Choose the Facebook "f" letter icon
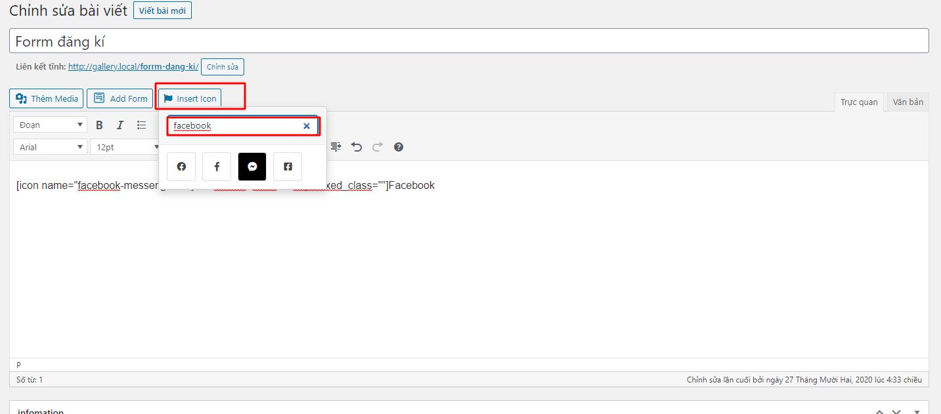Image resolution: width=941 pixels, height=414 pixels. point(217,167)
